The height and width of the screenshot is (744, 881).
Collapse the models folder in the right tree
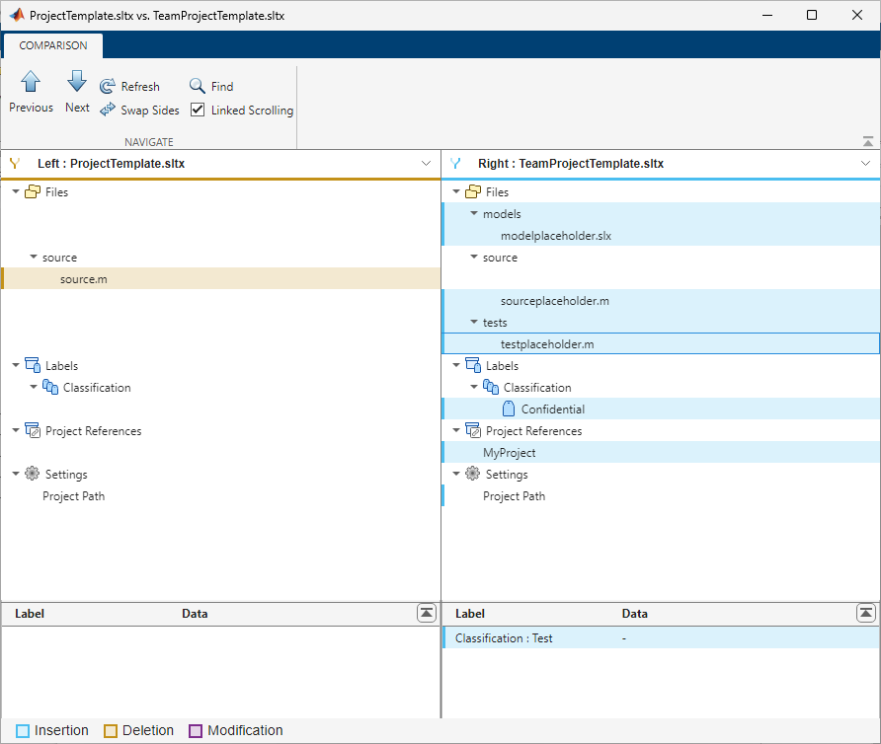coord(471,213)
